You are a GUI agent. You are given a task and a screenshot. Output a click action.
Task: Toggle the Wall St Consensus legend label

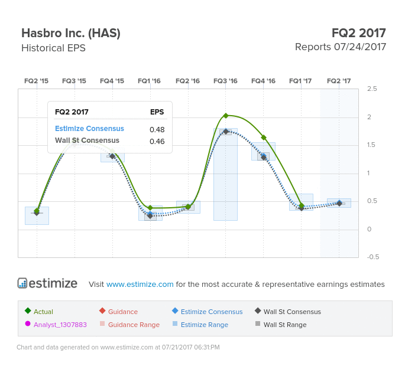(x=292, y=312)
